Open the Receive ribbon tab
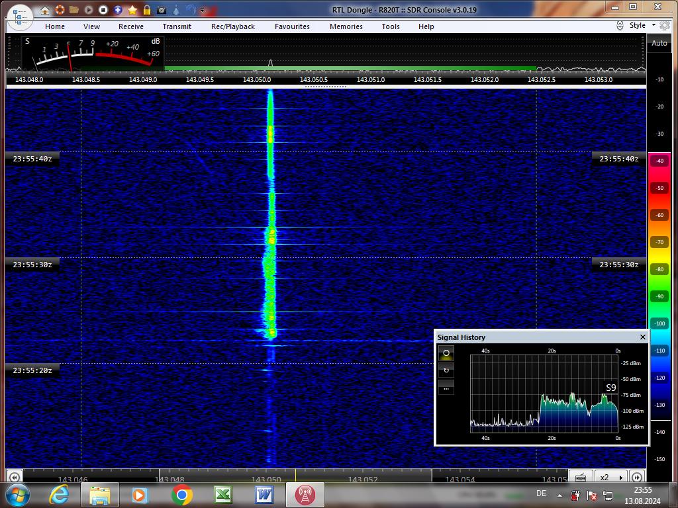Screen dimensions: 678x508 click(x=131, y=26)
